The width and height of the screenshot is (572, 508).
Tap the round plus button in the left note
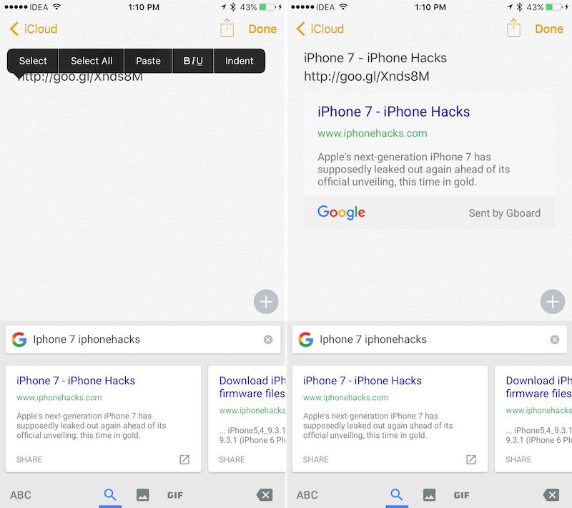266,302
